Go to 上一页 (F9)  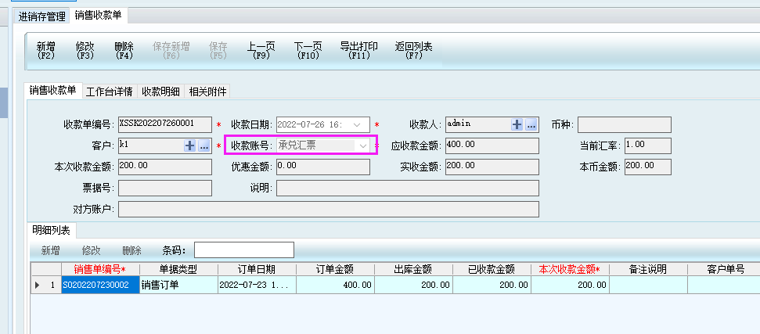(261, 50)
